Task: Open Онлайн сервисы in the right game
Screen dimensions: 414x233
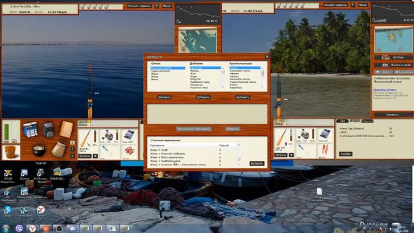Action: coord(335,5)
